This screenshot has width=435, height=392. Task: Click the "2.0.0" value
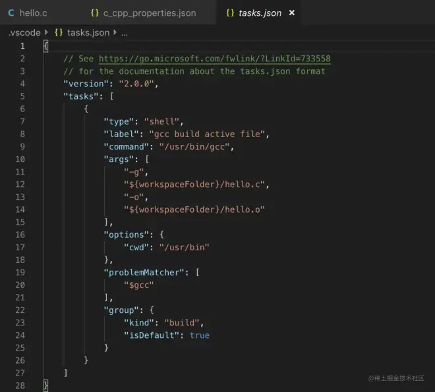[136, 84]
